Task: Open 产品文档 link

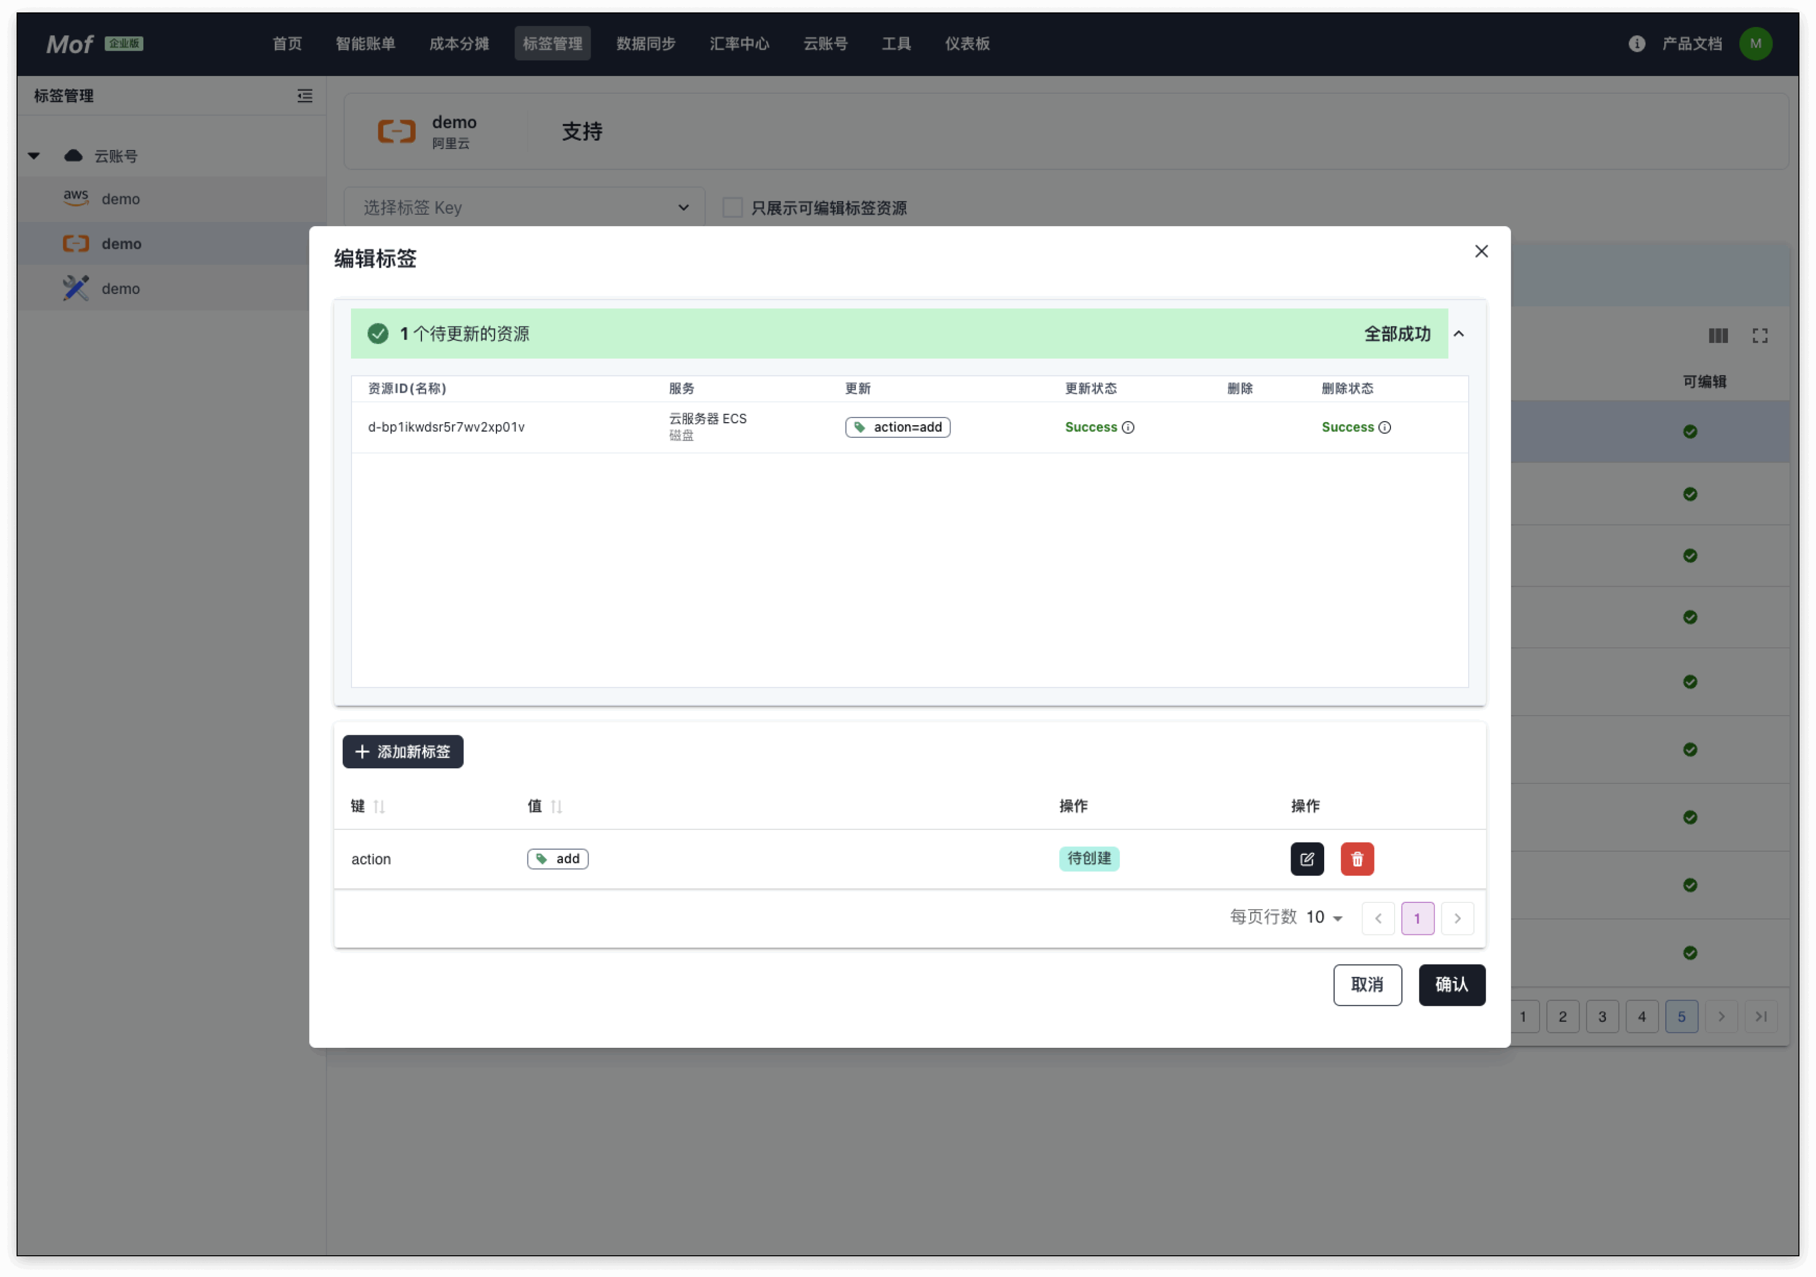Action: pos(1692,43)
